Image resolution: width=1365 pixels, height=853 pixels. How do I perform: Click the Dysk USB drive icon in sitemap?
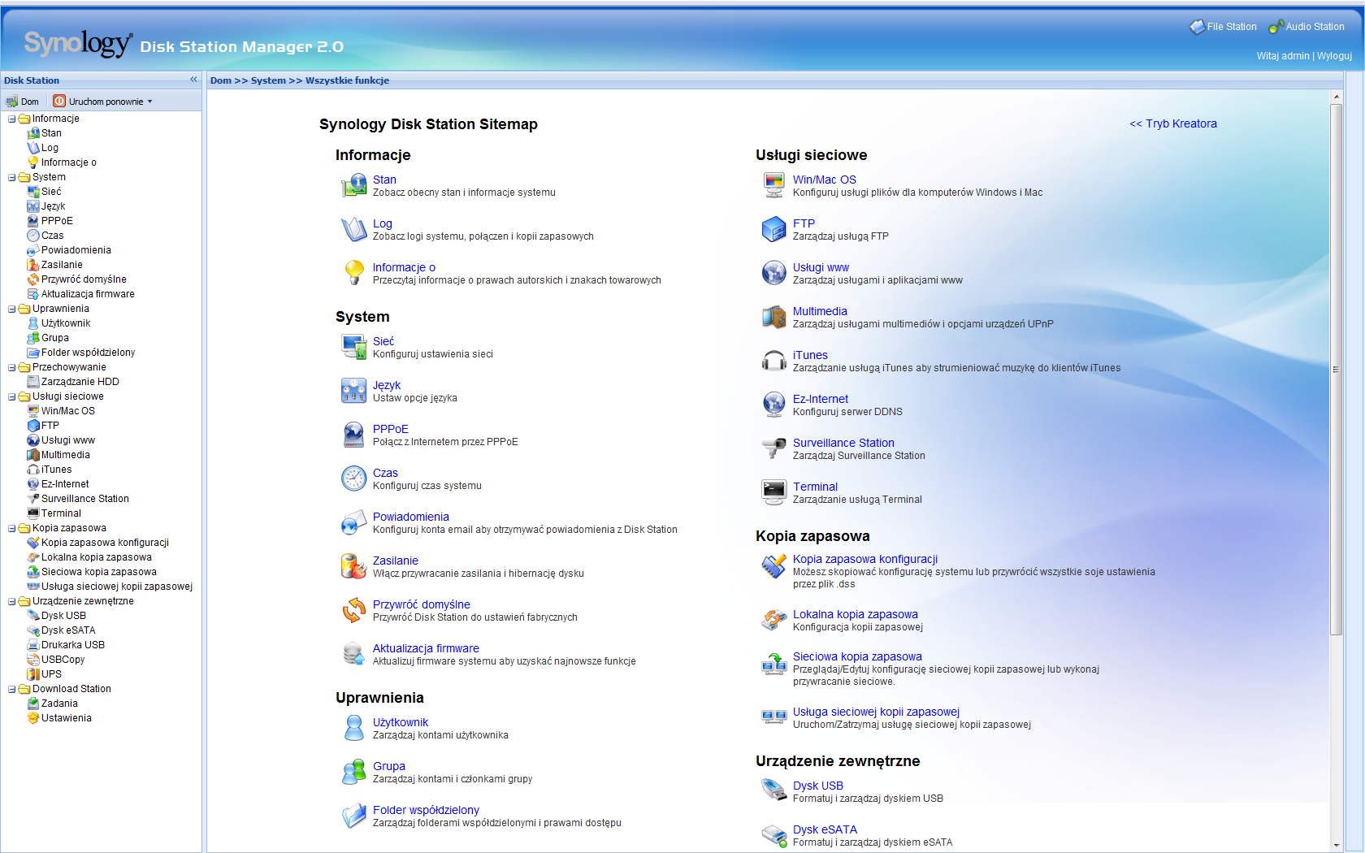[773, 791]
